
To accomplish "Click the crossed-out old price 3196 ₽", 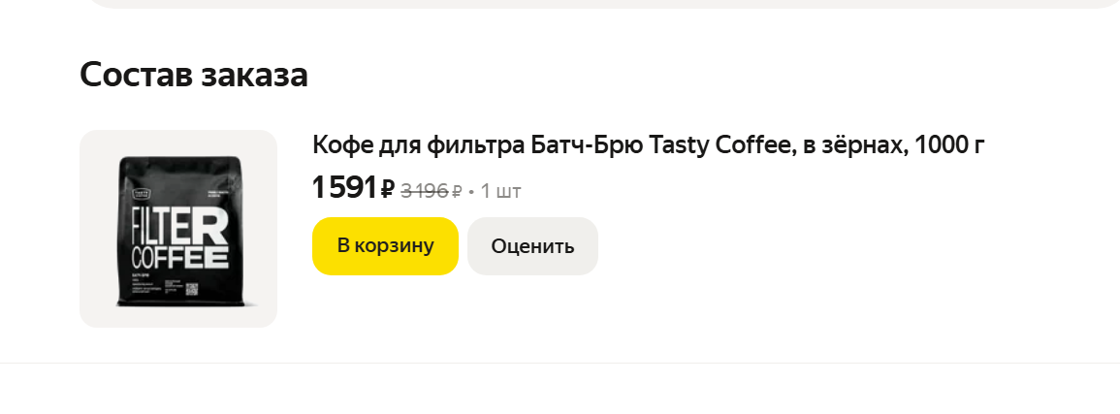I will point(424,191).
